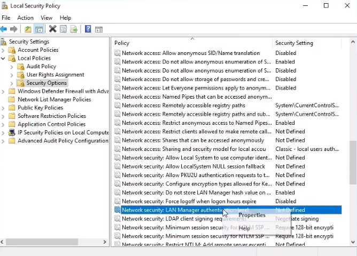Viewport: 357px width, 256px height.
Task: Click the policy icon beside Remotely accessible registry paths
Action: (117, 106)
